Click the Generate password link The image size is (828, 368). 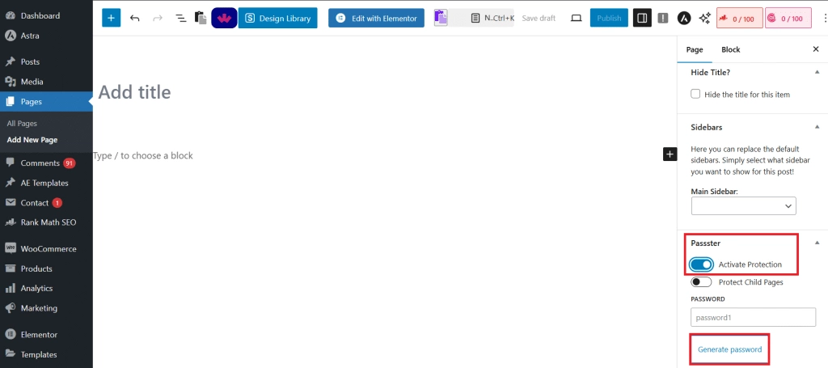(730, 349)
